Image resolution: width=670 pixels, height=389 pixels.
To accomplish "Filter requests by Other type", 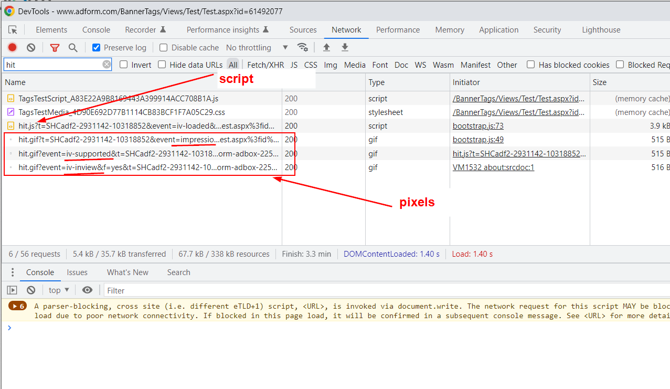I will tap(507, 65).
